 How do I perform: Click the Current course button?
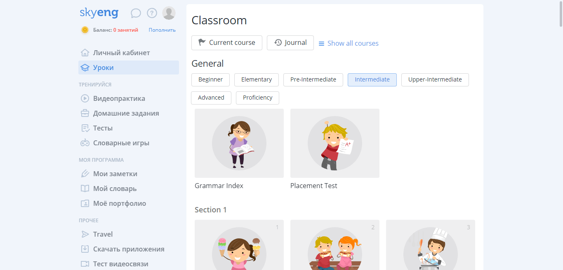pos(227,43)
